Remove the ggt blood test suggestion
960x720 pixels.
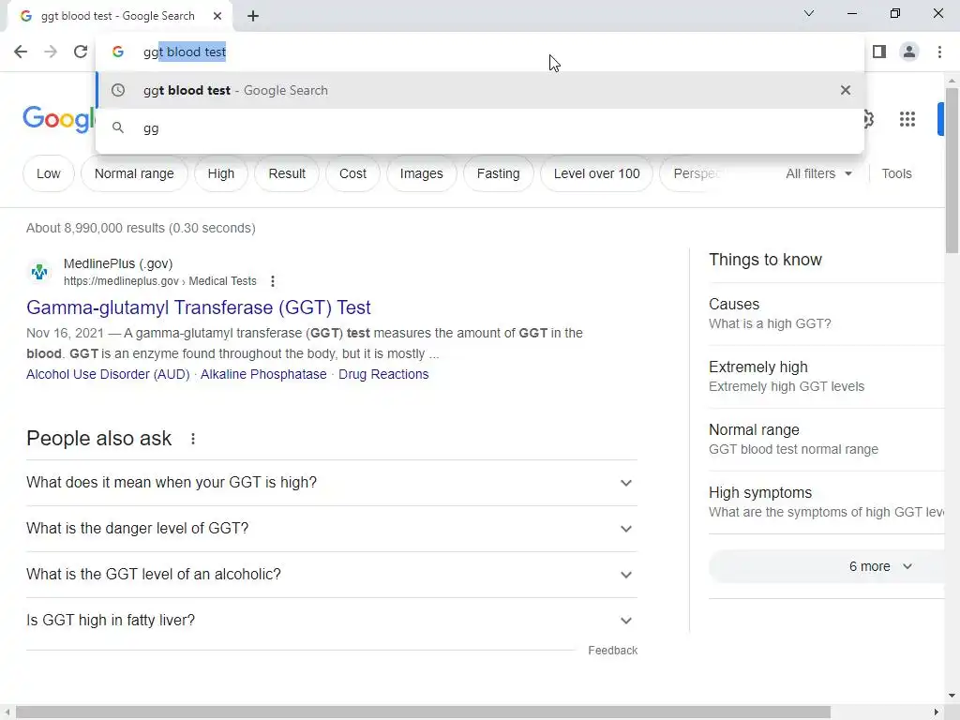coord(846,90)
